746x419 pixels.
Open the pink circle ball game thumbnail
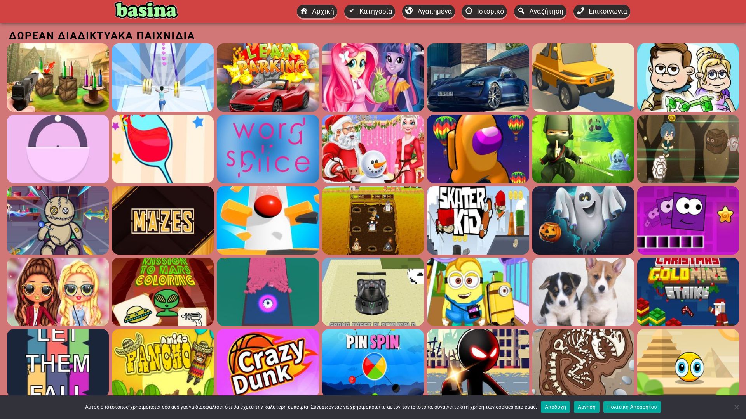tap(58, 149)
